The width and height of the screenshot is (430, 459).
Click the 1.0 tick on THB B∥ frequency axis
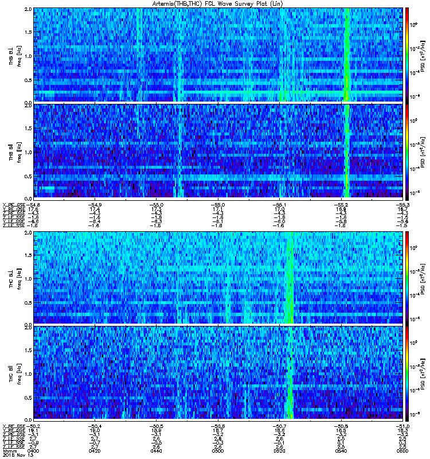click(28, 152)
